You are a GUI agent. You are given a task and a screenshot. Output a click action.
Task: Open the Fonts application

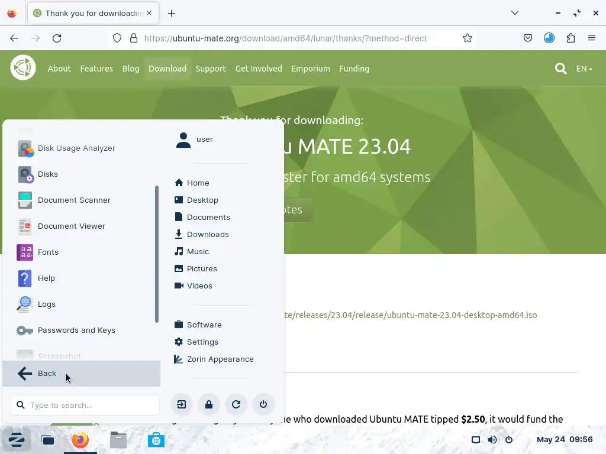(x=81, y=252)
